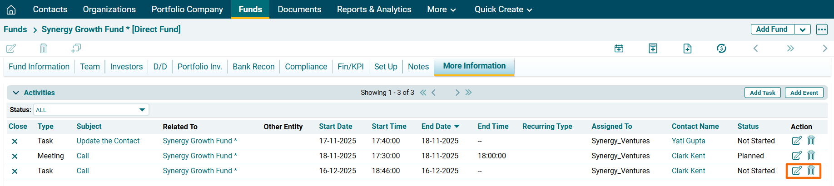Click the clone fund icon in toolbar
Viewport: 834px width, 186px height.
tap(76, 48)
